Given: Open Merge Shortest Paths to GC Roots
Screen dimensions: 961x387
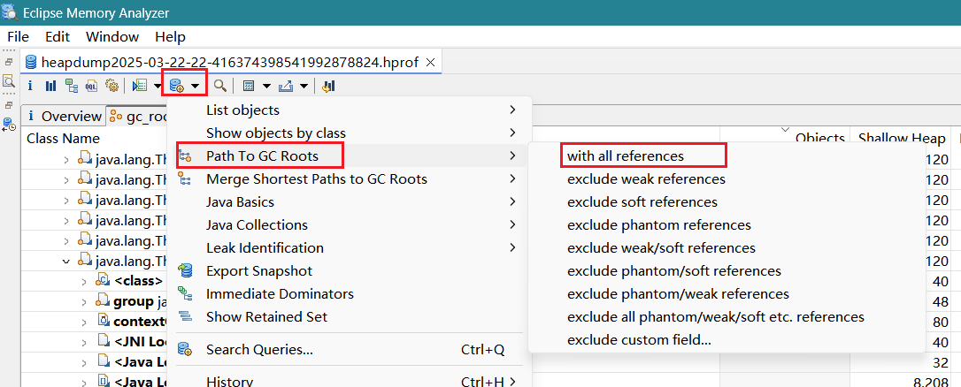Looking at the screenshot, I should (350, 178).
